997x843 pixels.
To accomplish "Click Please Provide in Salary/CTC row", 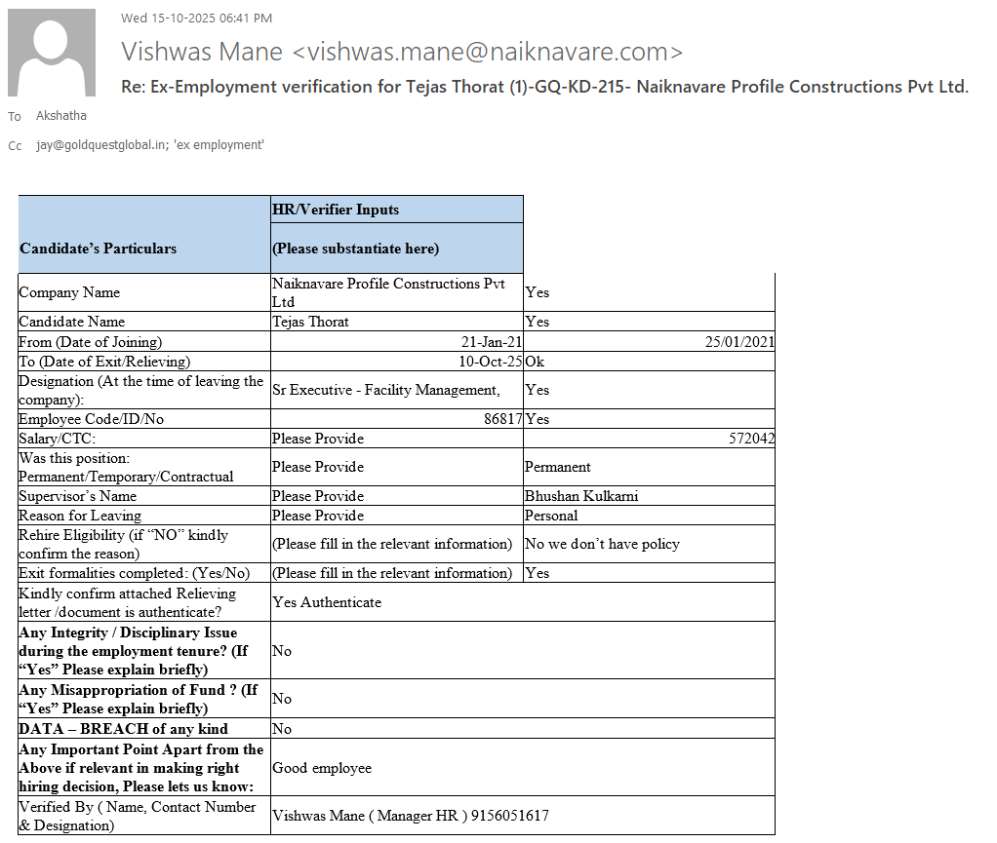I will 397,439.
